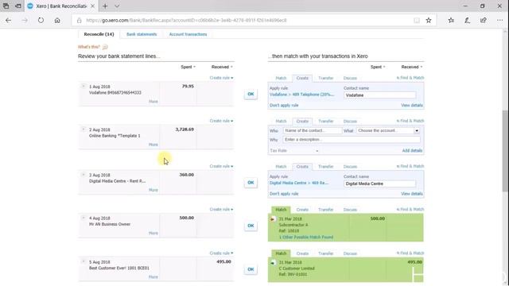Open a new browser tab

(x=105, y=6)
